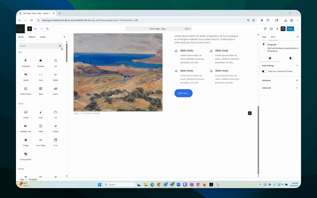Switch to the Patterns tab
The width and height of the screenshot is (317, 198).
pos(32,37)
